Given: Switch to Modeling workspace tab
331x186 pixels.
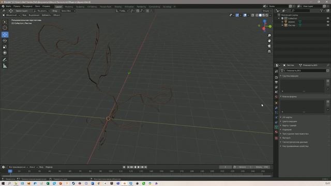Looking at the screenshot, I should click(x=69, y=7).
